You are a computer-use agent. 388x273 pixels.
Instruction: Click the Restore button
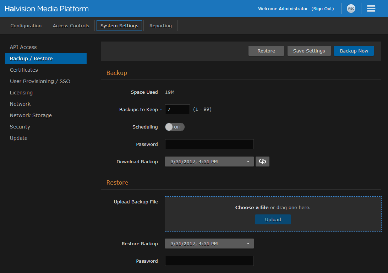pyautogui.click(x=266, y=50)
